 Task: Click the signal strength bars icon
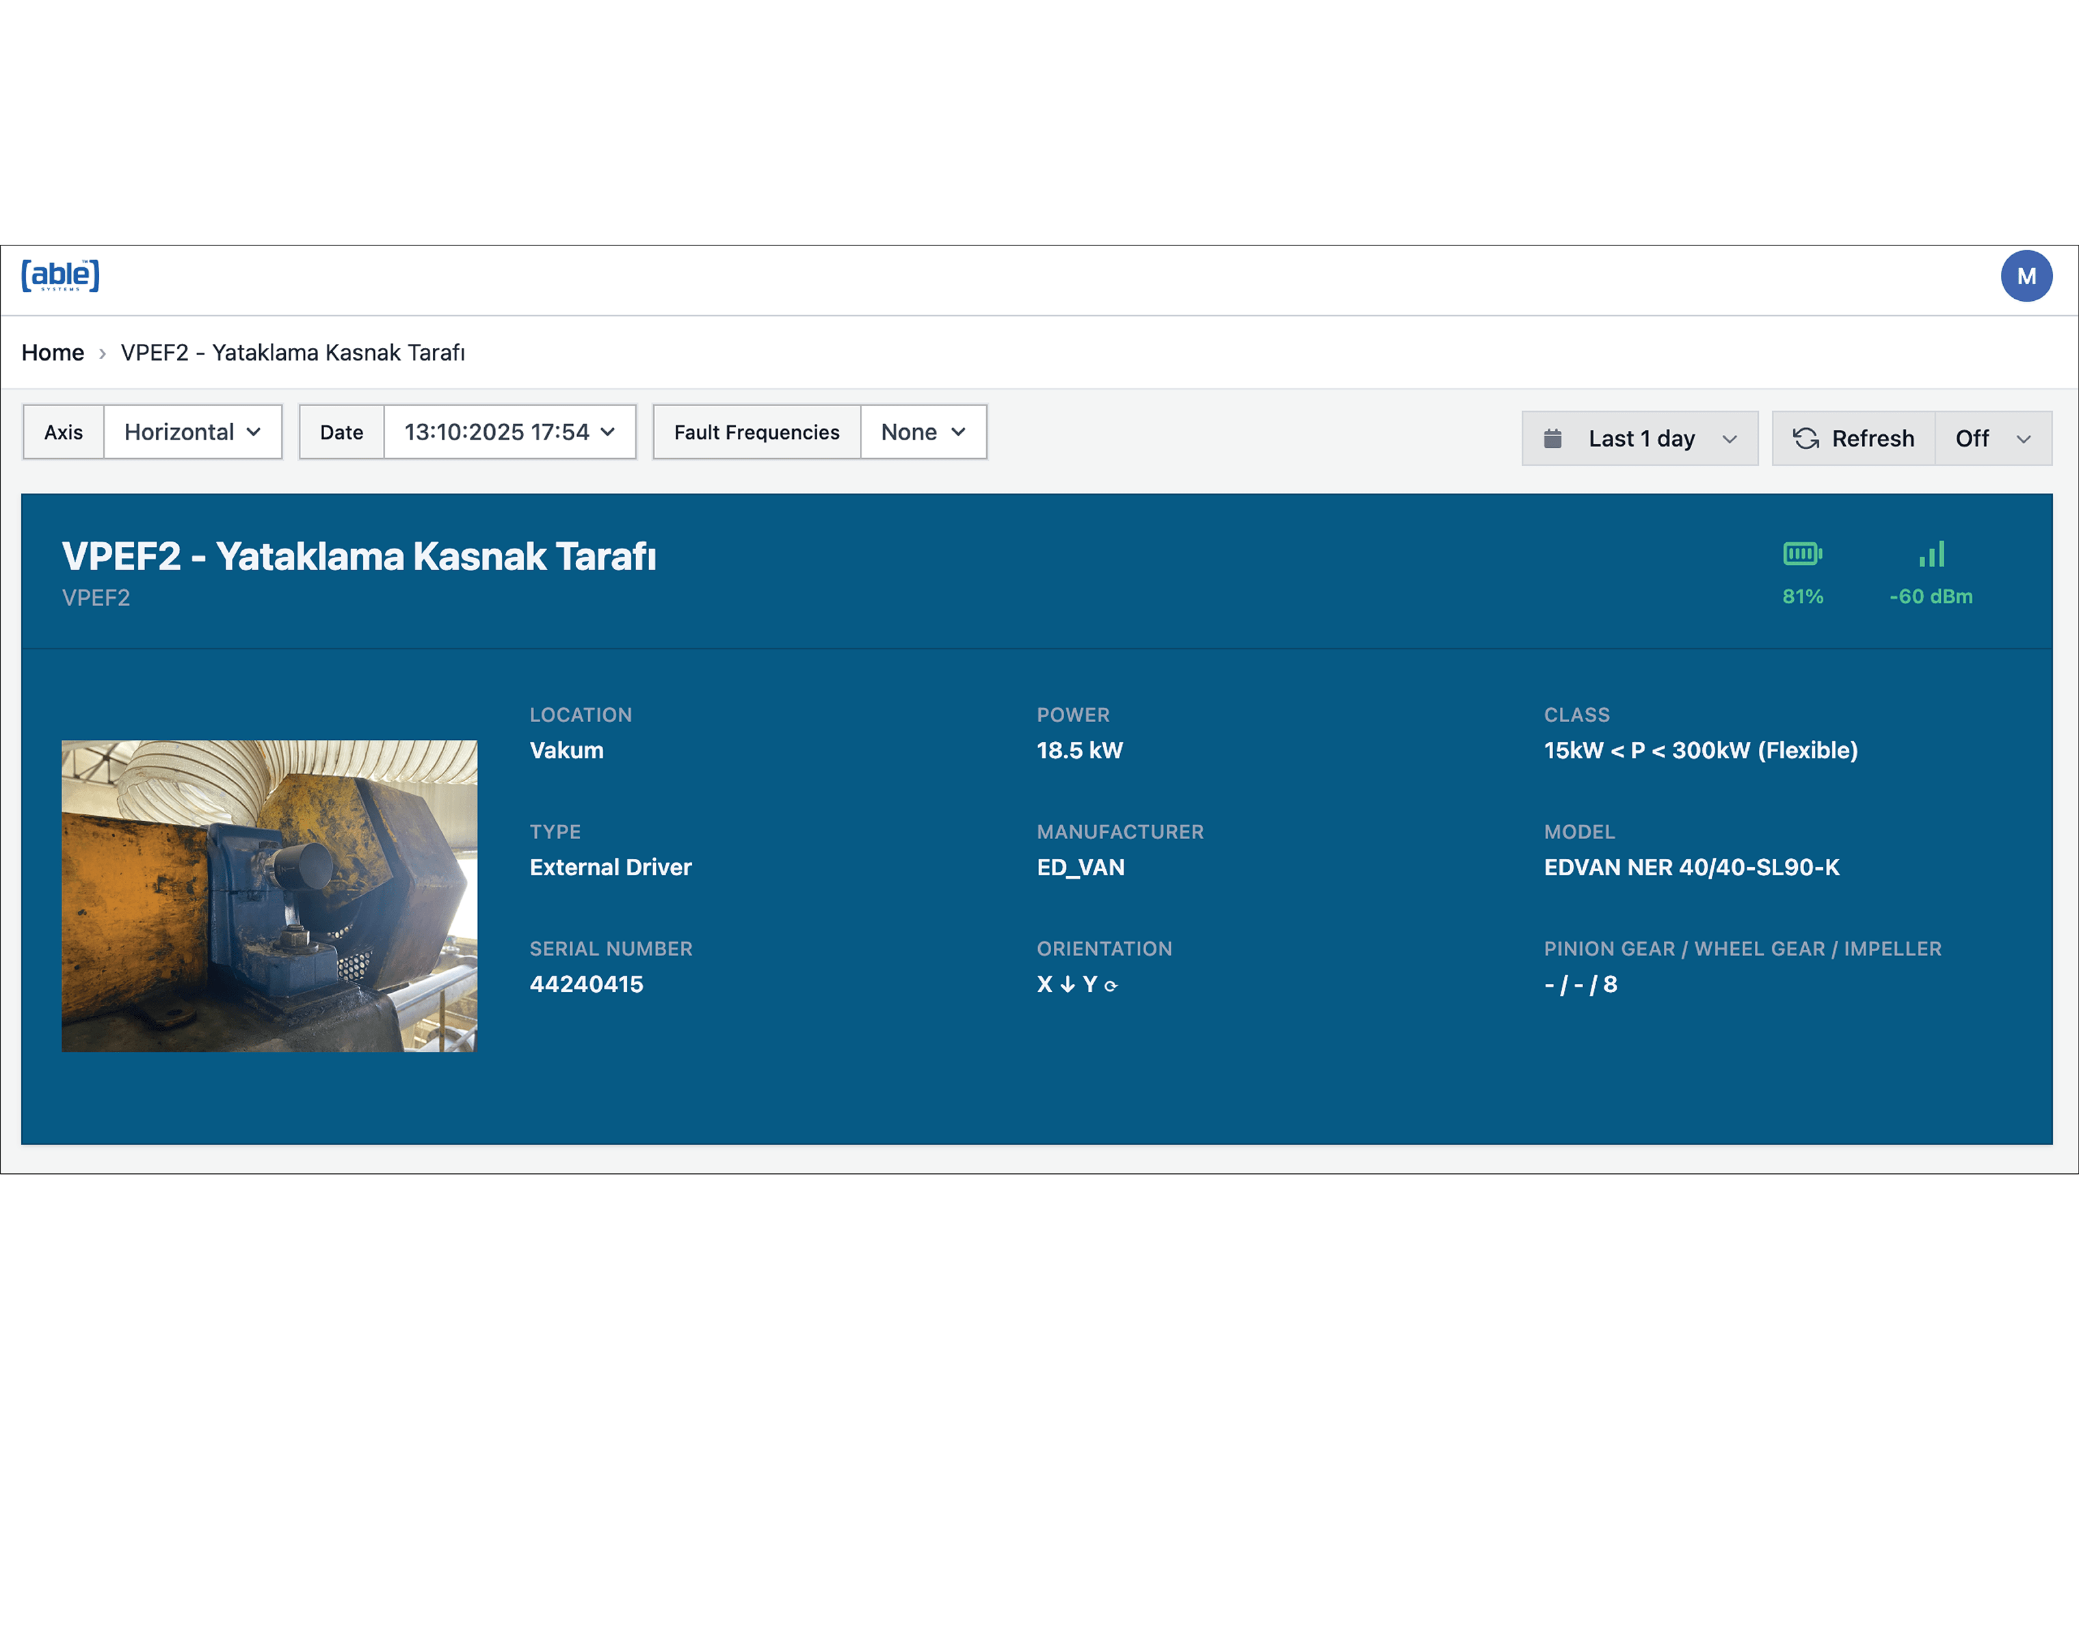click(1931, 554)
